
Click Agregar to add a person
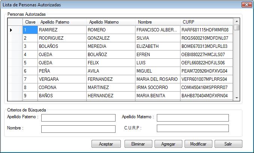pyautogui.click(x=168, y=144)
